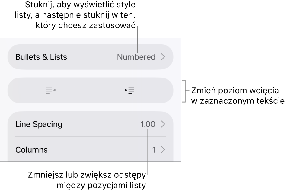
Task: Decrease the indent level of selected text
Action: [51, 90]
